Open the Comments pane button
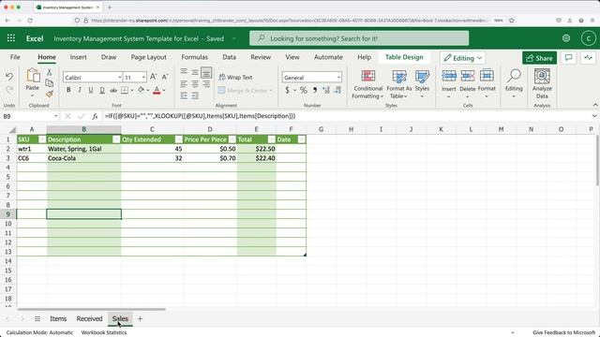This screenshot has height=337, width=600. [x=569, y=58]
